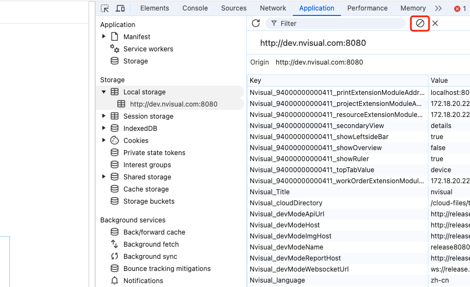Open more tabs chevron menu

(x=438, y=8)
